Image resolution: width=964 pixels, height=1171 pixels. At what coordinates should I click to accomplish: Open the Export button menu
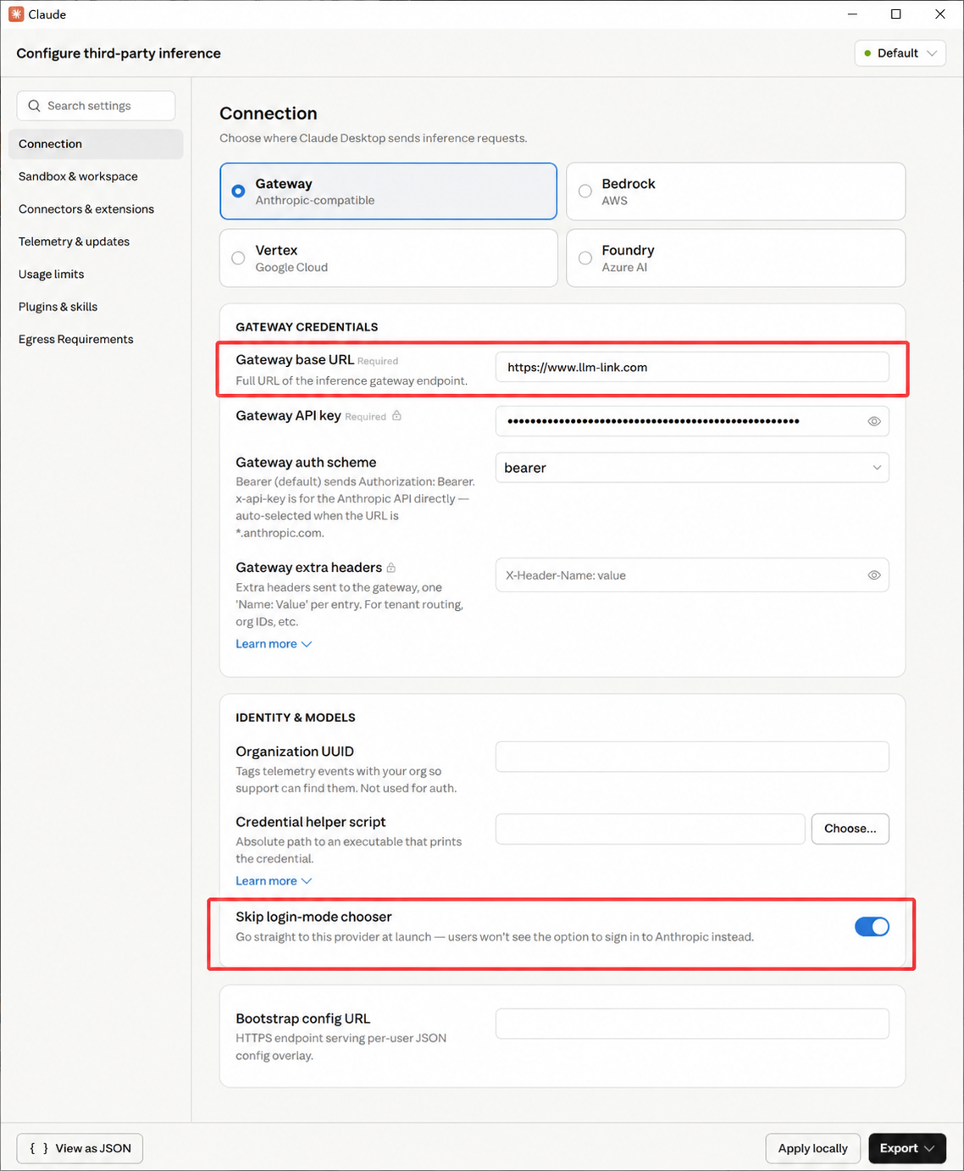(x=906, y=1148)
